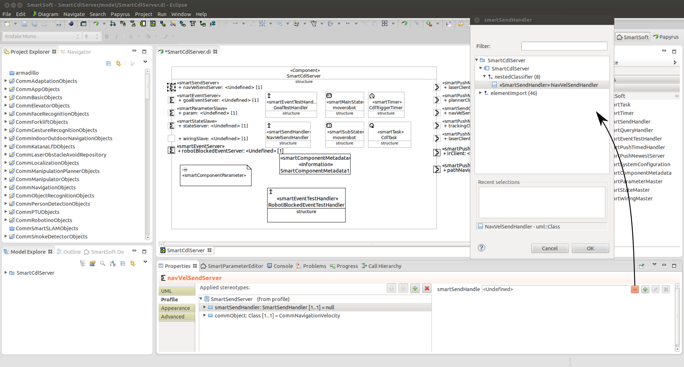Viewport: 684px width, 367px height.
Task: Toggle Bold text formatting button
Action: point(107,36)
